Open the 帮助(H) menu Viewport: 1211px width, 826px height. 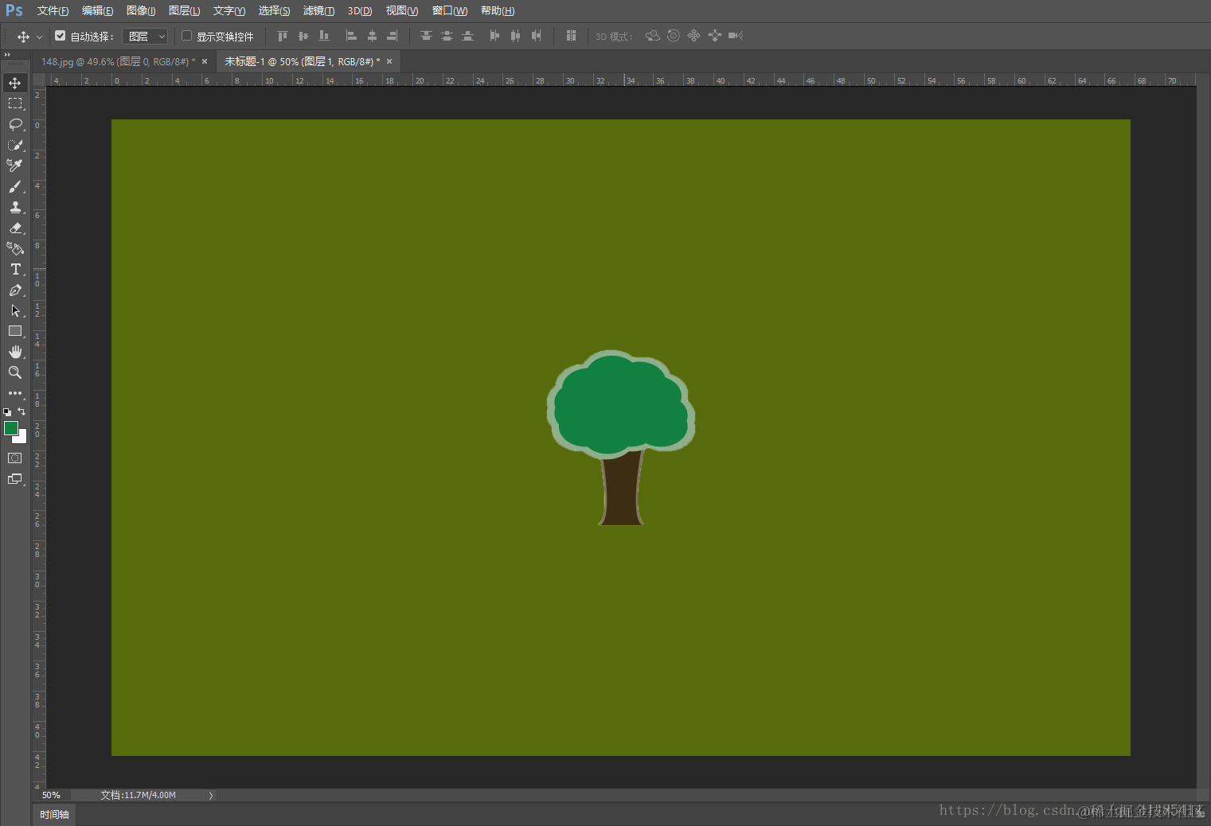click(498, 10)
